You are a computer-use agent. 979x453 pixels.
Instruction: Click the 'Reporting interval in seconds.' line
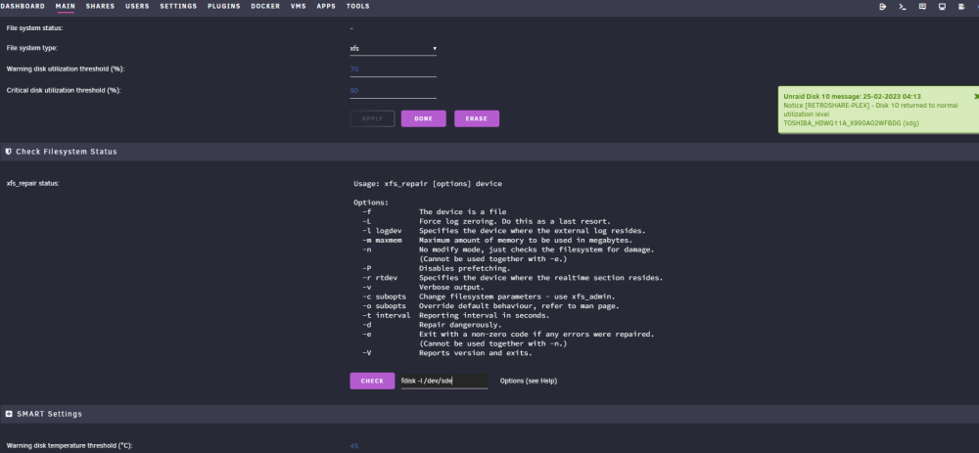[x=484, y=316]
